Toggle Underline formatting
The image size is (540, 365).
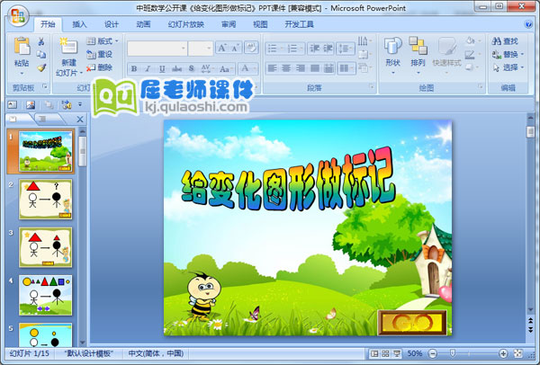point(162,68)
